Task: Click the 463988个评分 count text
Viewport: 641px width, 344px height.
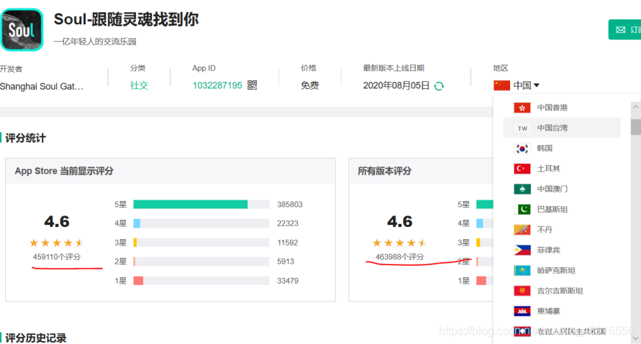Action: [x=400, y=256]
